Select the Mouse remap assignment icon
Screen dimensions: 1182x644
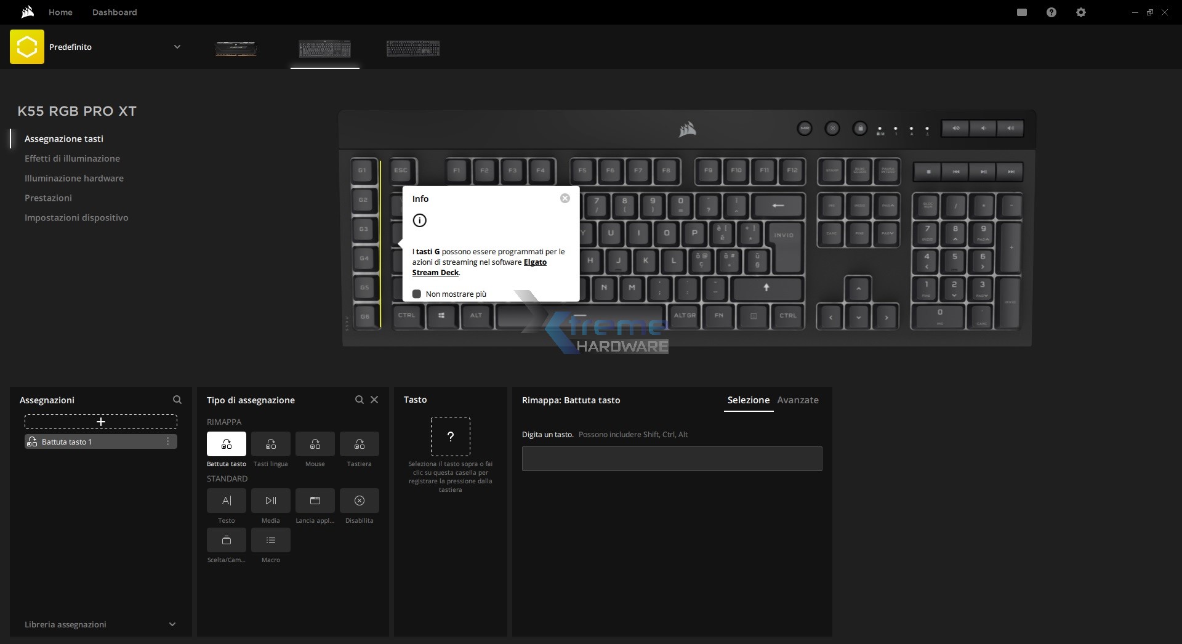point(315,444)
